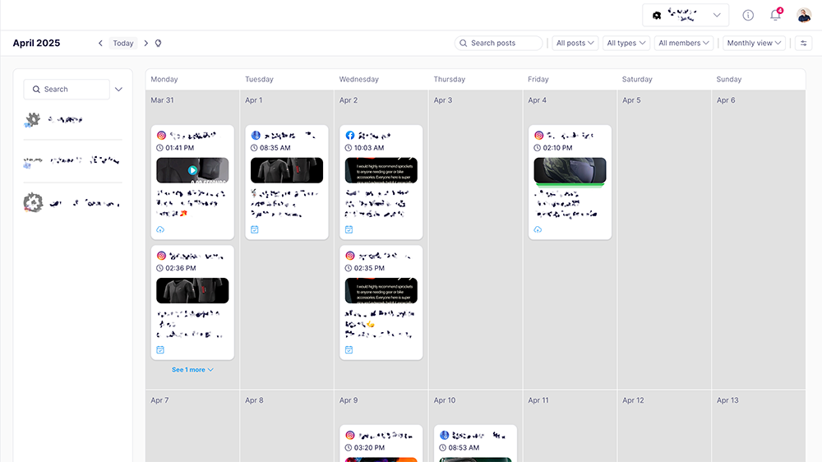Screen dimensions: 822x462
Task: Click the Facebook icon on 10:03 AM post
Action: 350,136
